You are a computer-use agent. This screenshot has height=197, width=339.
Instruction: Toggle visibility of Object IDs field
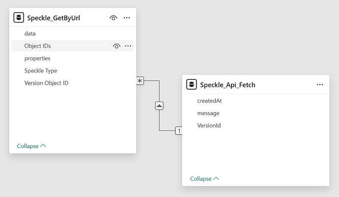click(116, 46)
